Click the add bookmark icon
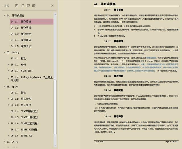 click(28, 6)
